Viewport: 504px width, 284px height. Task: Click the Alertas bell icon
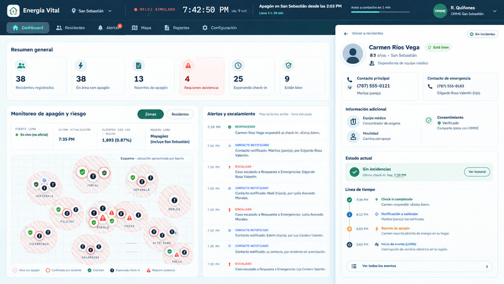click(100, 28)
